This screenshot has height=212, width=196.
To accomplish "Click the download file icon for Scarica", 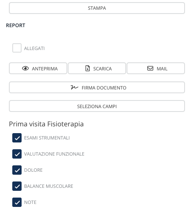I will coord(88,68).
